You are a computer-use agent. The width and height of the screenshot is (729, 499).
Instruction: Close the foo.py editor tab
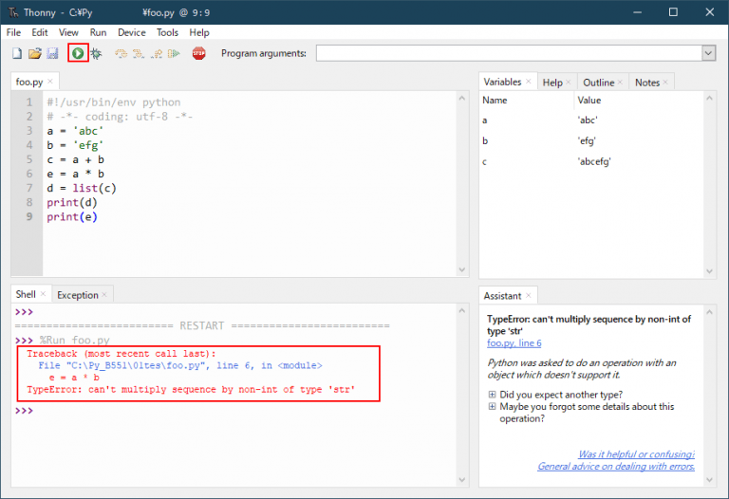(x=51, y=83)
